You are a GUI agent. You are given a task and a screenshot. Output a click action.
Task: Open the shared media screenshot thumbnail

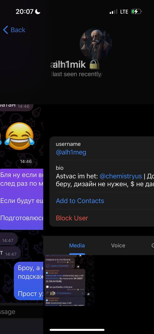69,281
